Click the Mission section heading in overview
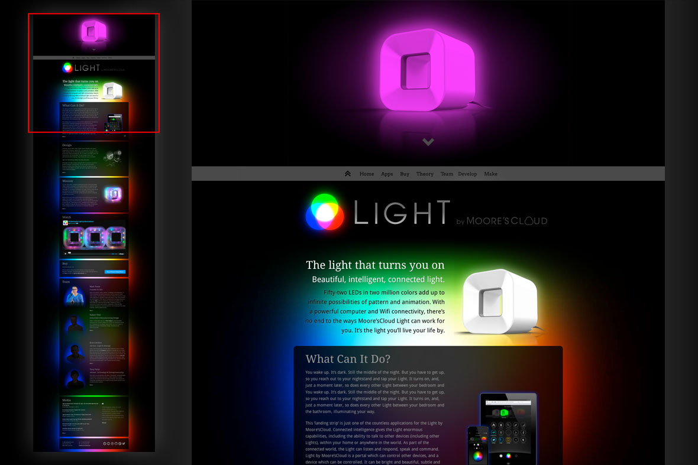698x465 pixels. click(x=67, y=181)
